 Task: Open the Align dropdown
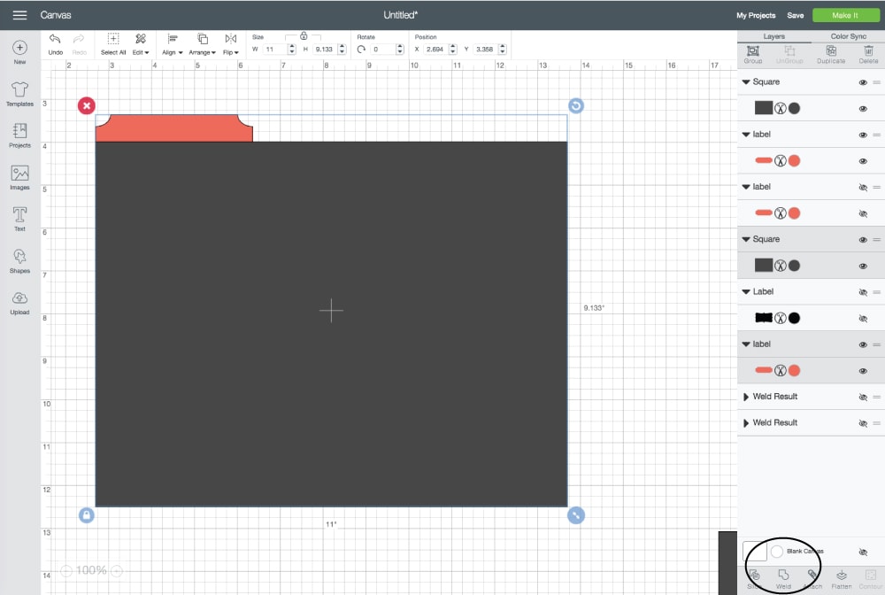[x=173, y=43]
